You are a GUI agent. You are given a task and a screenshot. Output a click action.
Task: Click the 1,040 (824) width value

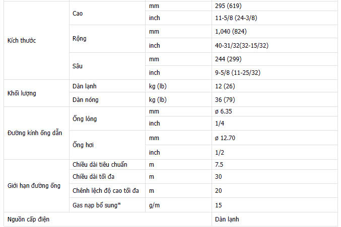click(231, 32)
